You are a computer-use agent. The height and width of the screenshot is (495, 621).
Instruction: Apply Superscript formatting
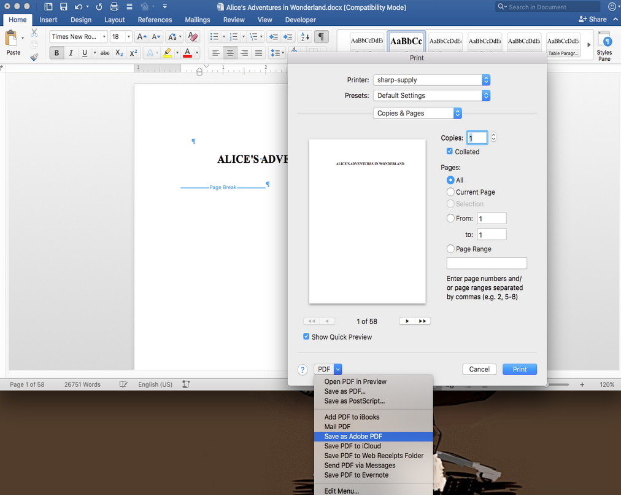coord(134,53)
